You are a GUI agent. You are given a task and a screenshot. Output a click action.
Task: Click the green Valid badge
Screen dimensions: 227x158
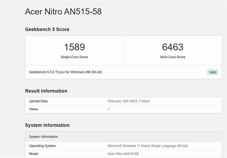pyautogui.click(x=213, y=72)
